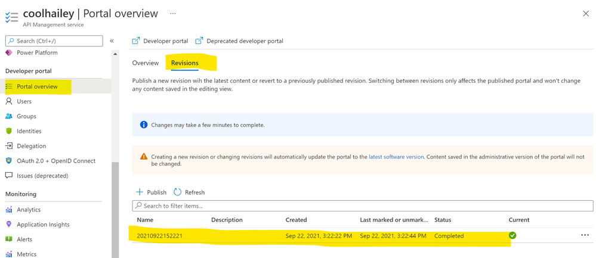Close the Portal overview blade

586,14
